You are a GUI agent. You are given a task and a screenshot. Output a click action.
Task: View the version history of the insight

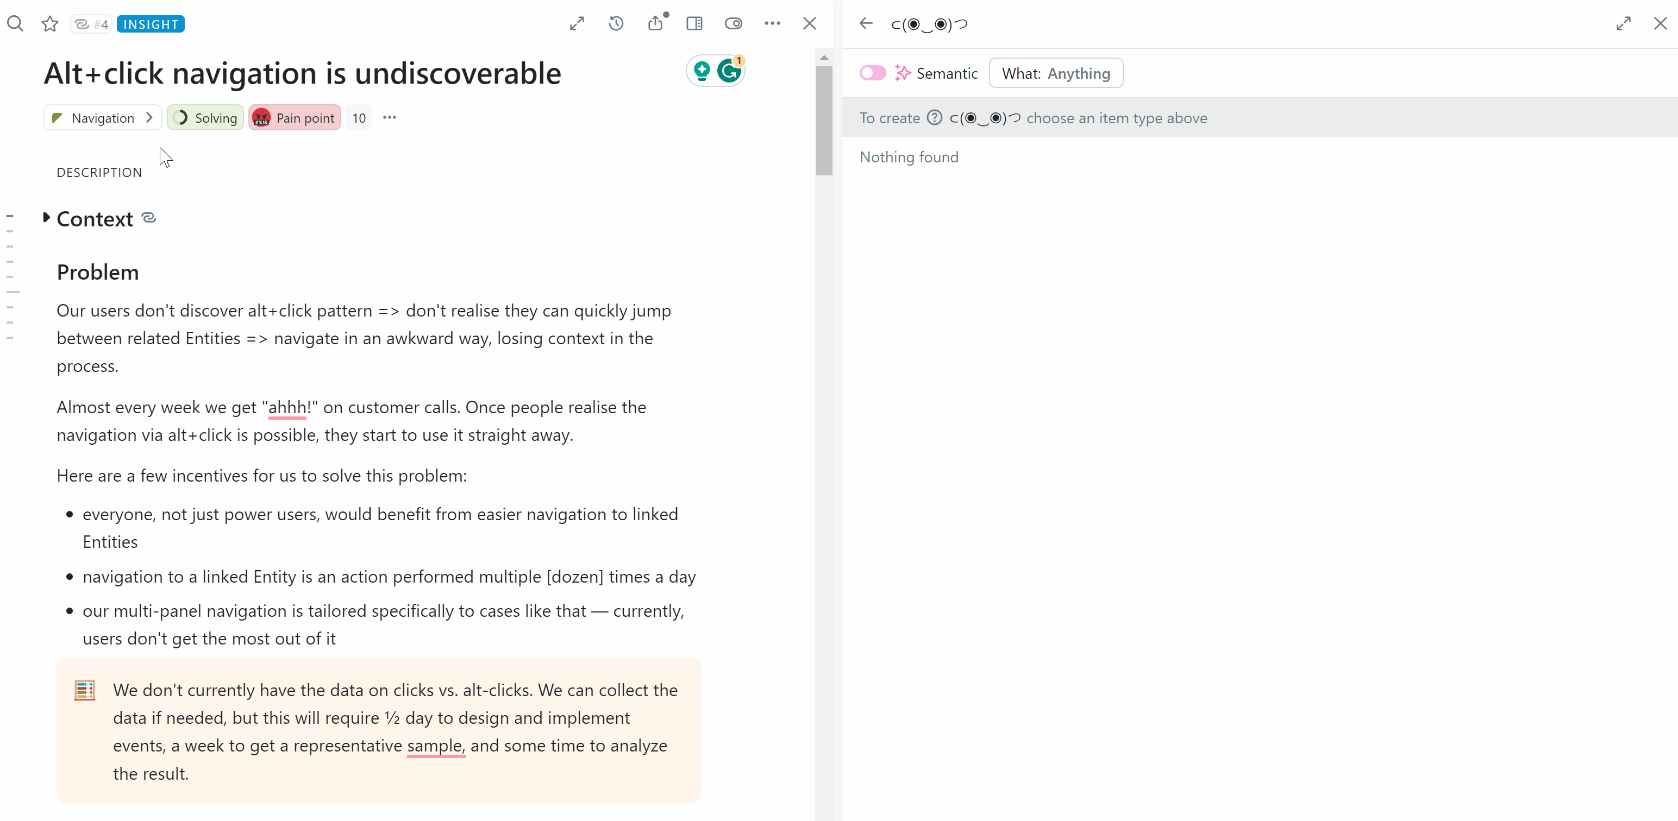[616, 23]
